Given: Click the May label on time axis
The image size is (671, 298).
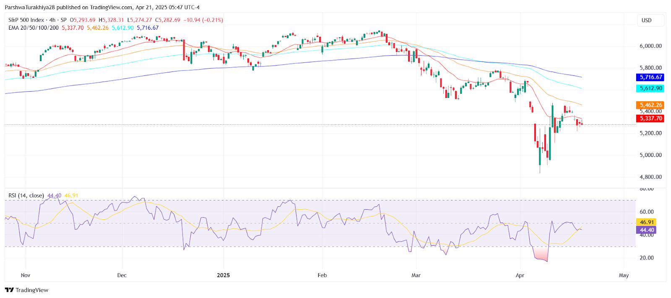Looking at the screenshot, I should (x=624, y=275).
